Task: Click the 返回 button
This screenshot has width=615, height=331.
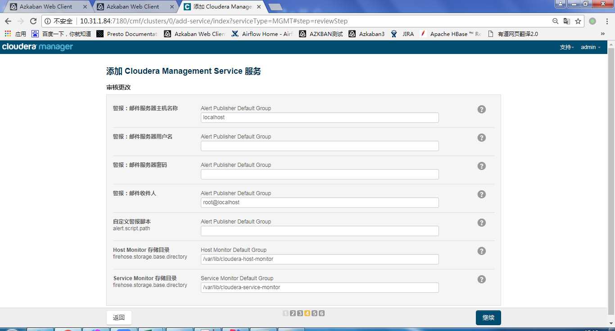Action: 119,318
